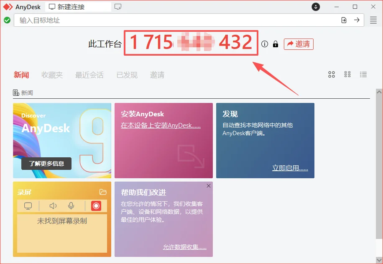Select the 邀请 tab
Image resolution: width=383 pixels, height=264 pixels.
(x=157, y=75)
